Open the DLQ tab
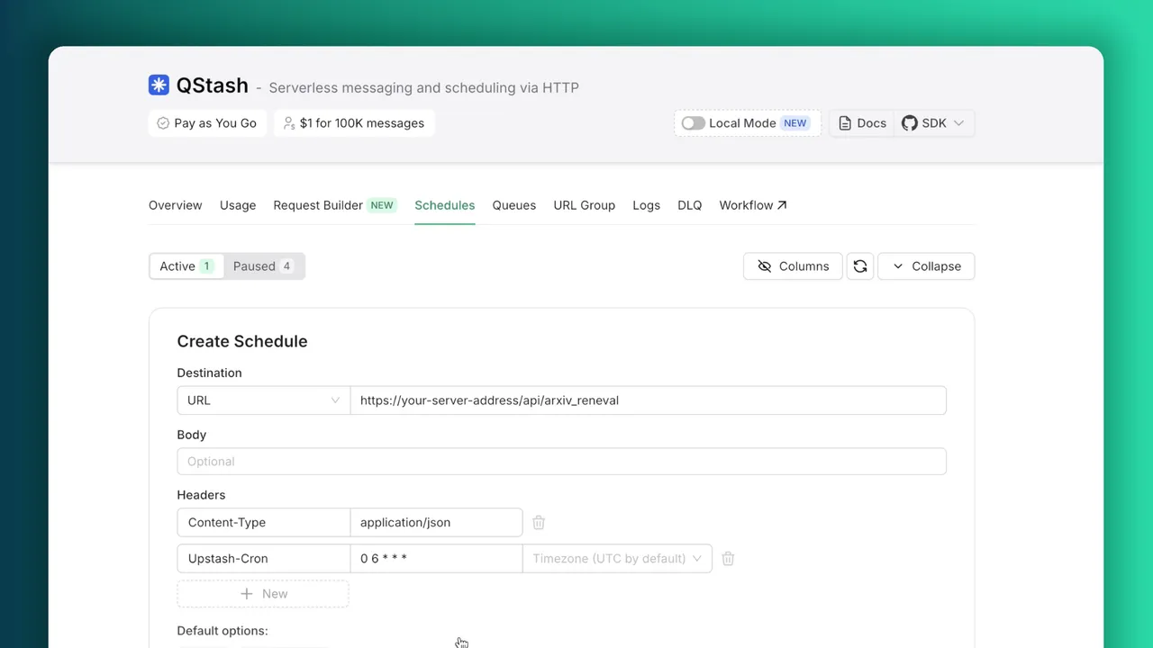Image resolution: width=1153 pixels, height=648 pixels. pyautogui.click(x=690, y=205)
